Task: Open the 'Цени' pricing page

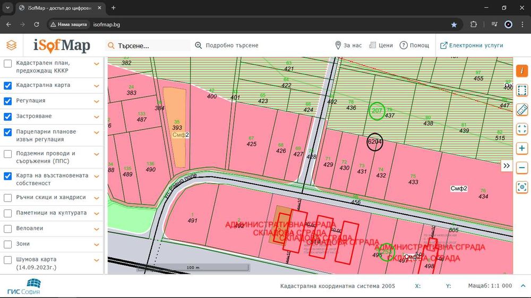Action: tap(381, 45)
